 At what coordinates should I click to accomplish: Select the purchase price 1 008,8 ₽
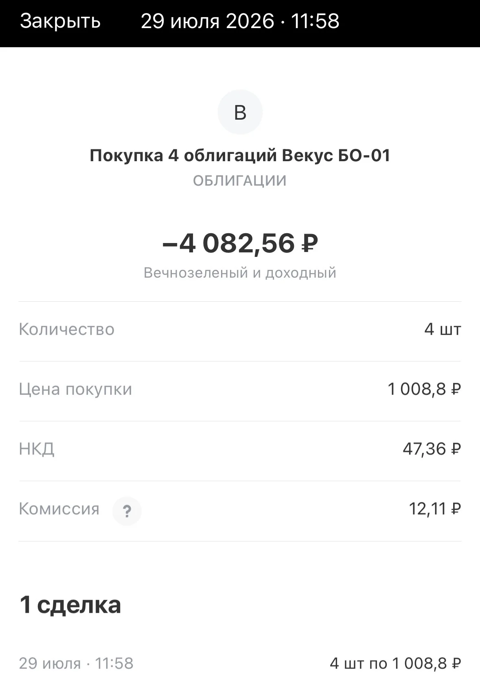425,390
